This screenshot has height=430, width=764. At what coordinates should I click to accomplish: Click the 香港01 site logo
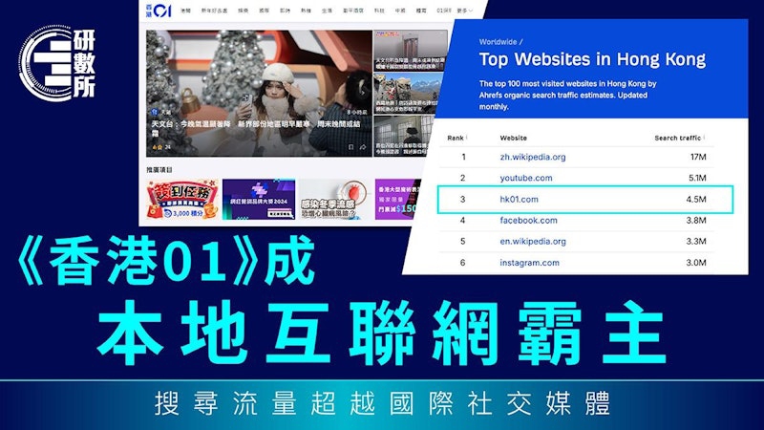point(159,11)
